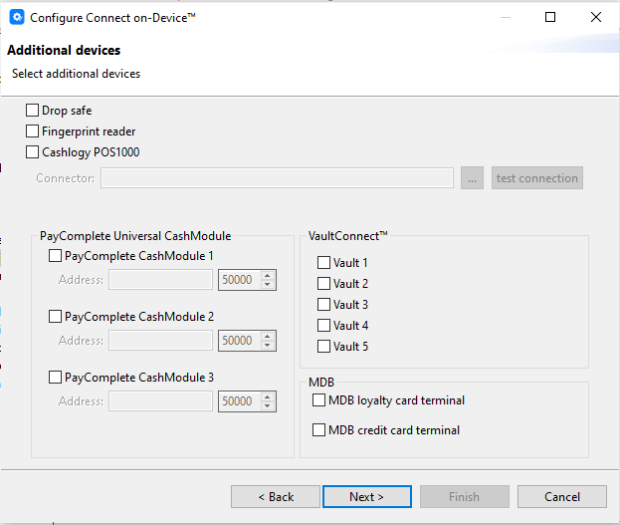Click the Additional devices heading

click(64, 50)
